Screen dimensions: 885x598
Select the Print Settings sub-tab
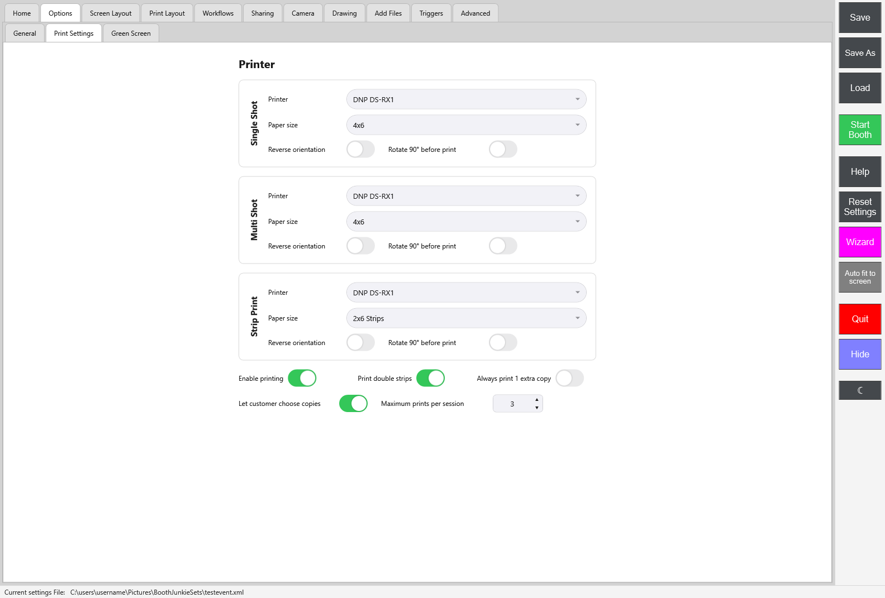[74, 33]
